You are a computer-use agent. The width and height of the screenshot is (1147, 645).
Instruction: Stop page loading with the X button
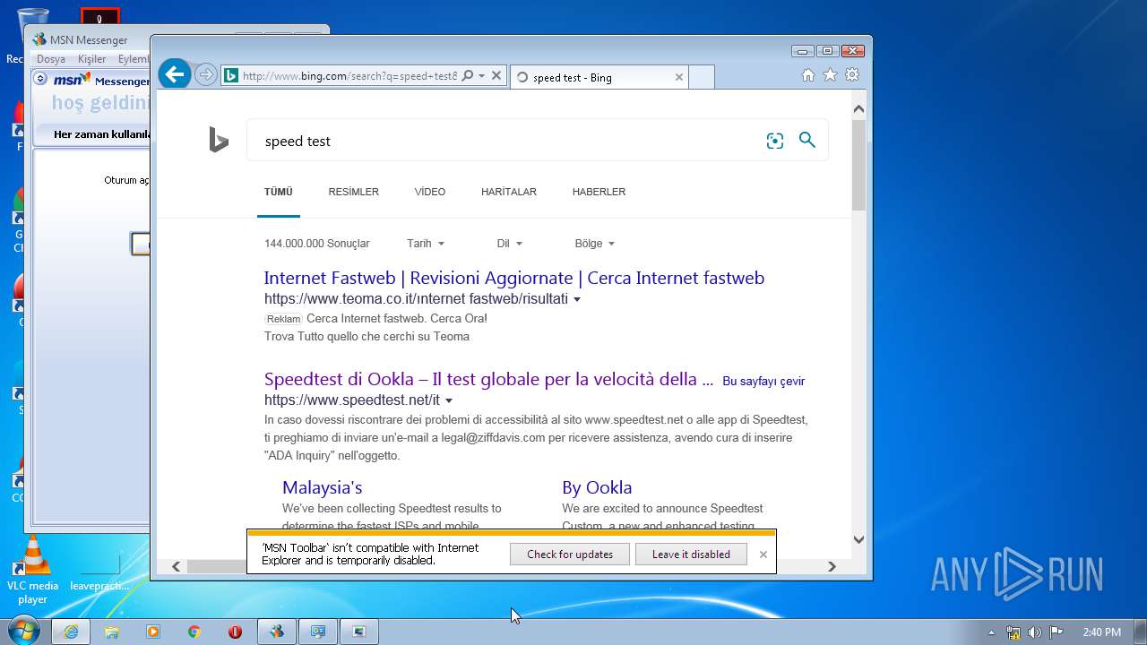[x=497, y=76]
